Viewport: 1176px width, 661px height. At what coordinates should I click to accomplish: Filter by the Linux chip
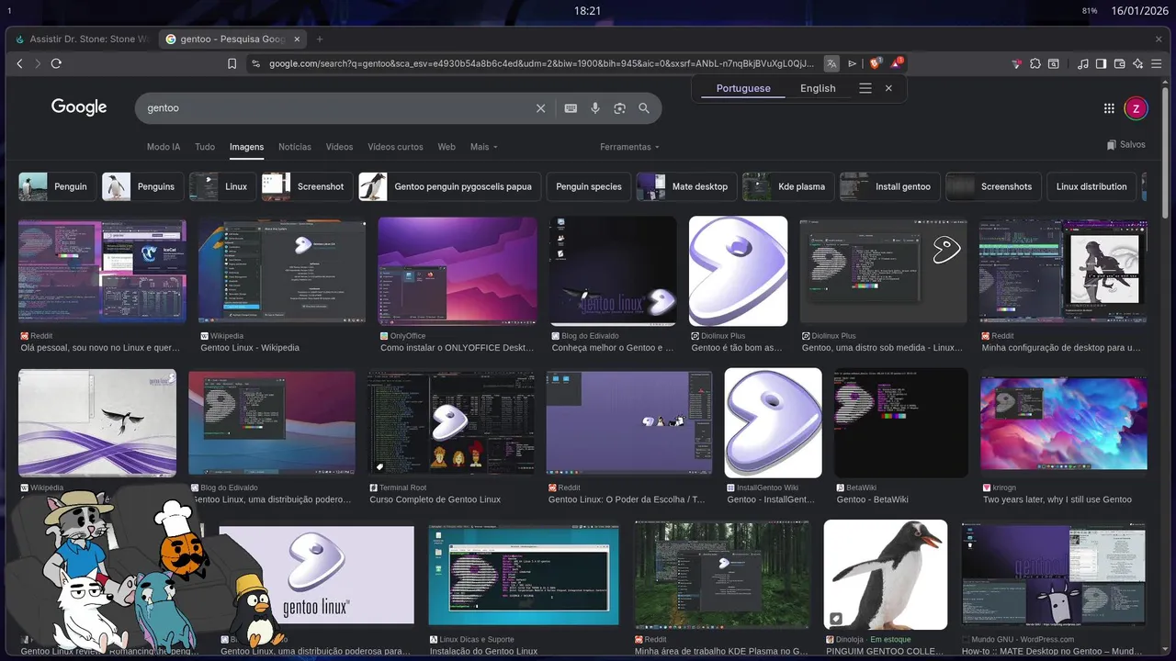click(222, 186)
